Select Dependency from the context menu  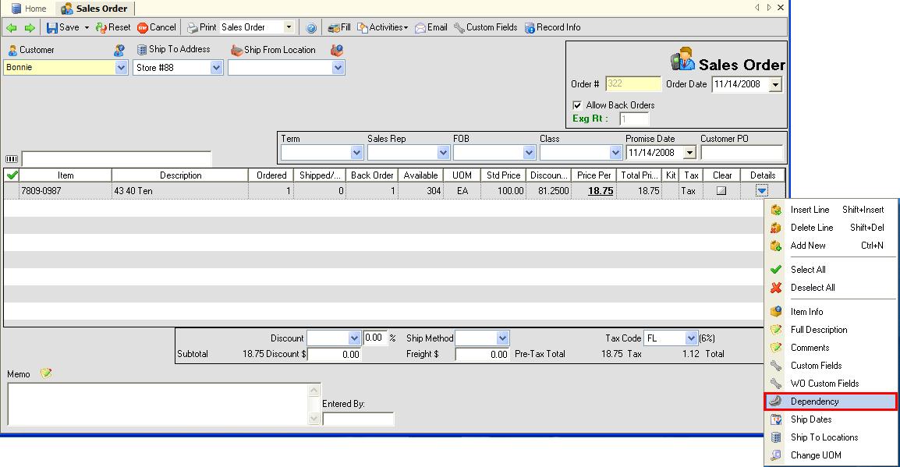point(814,402)
